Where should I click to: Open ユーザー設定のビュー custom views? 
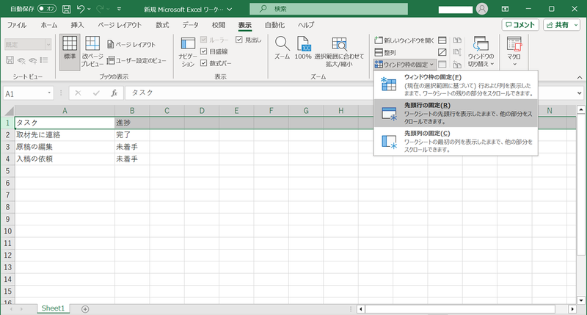136,60
